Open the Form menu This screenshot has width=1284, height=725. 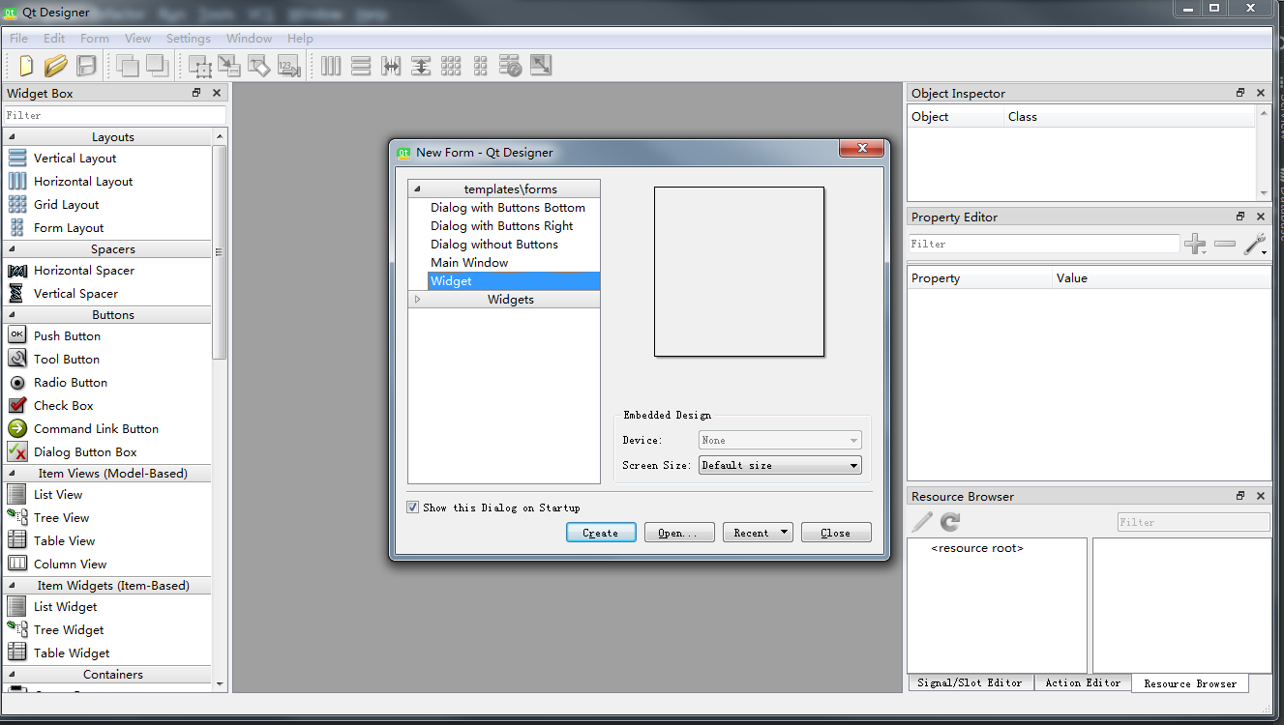point(95,39)
